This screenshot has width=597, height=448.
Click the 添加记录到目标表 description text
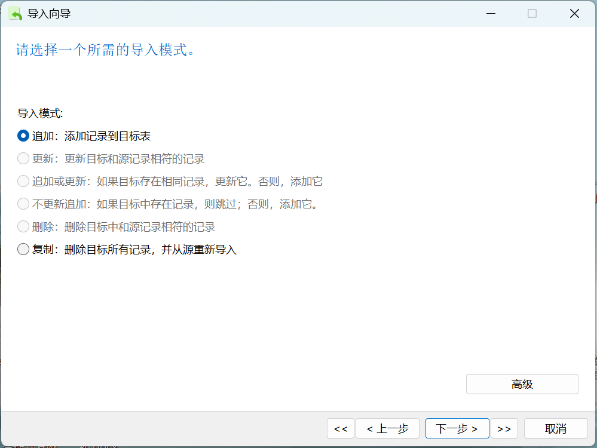(x=108, y=136)
